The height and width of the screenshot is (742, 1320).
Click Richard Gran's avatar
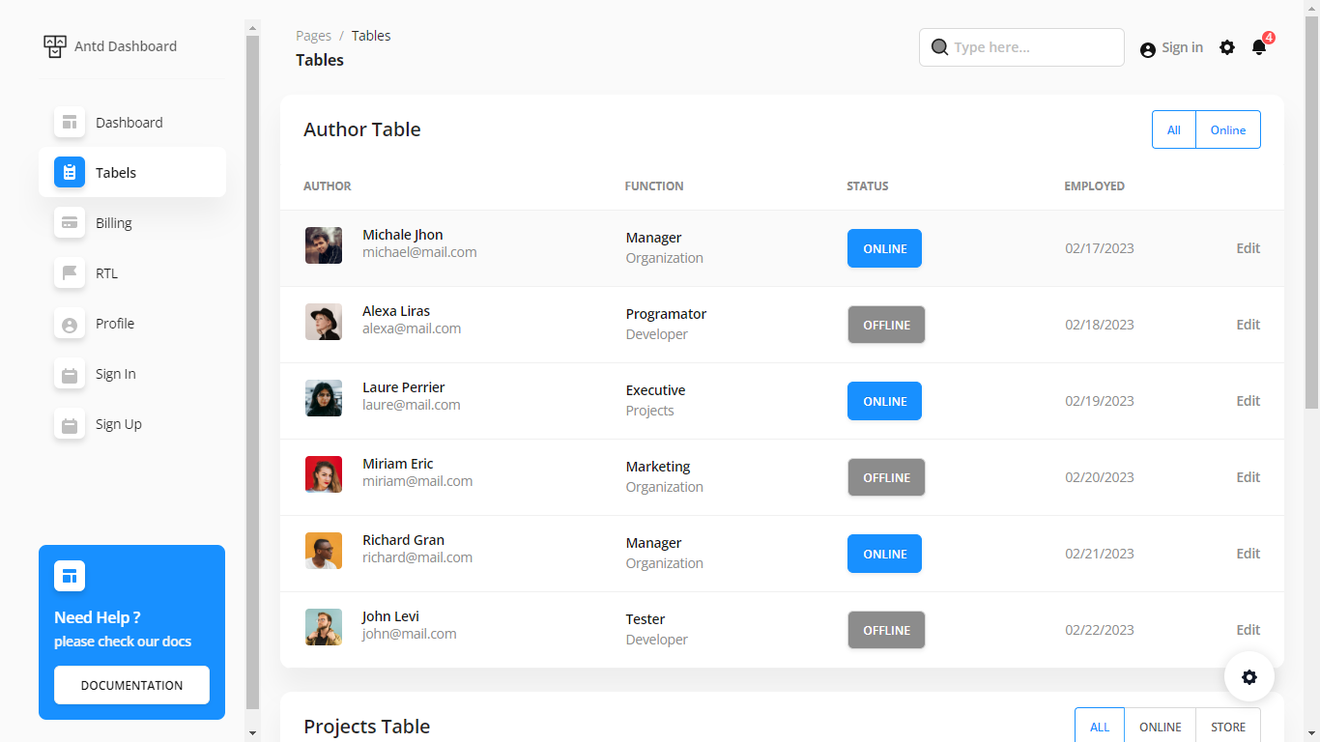click(324, 551)
